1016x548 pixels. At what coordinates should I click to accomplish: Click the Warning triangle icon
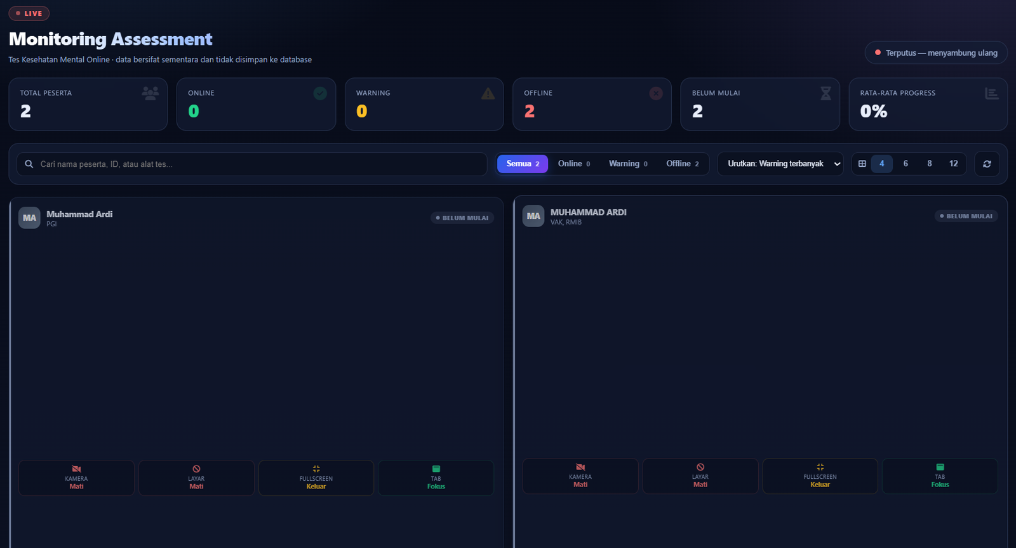click(x=488, y=93)
